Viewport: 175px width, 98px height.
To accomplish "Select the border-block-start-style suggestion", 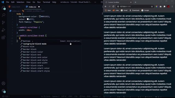I will tap(51, 71).
